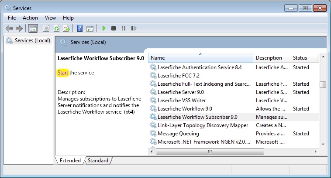Screen dimensions: 331x178
Task: Switch to the Standard tab
Action: pos(98,161)
